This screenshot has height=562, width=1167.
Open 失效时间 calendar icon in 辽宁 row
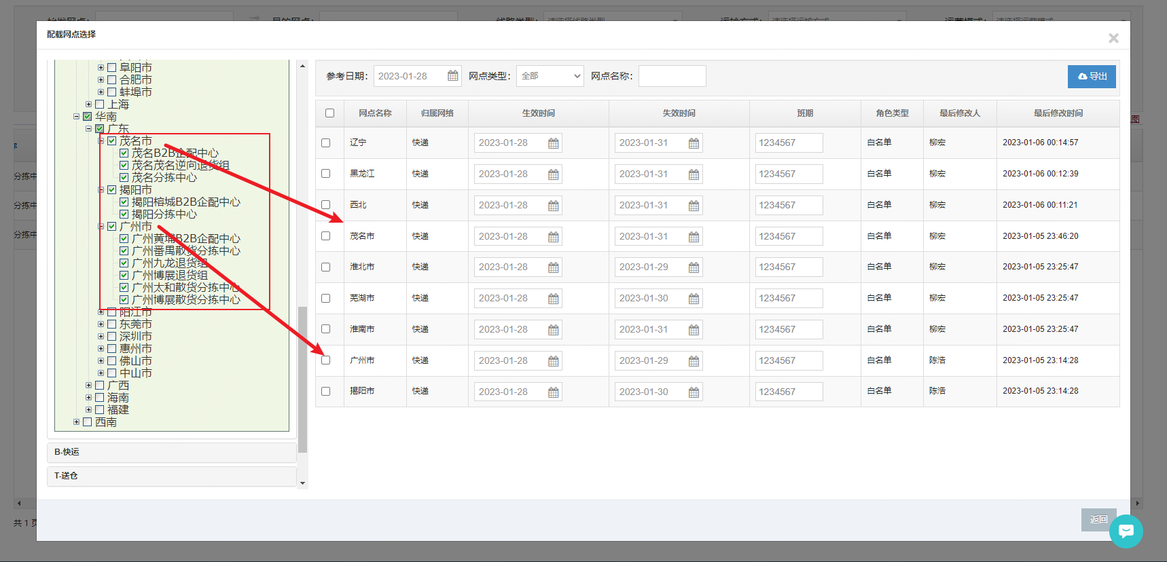tap(694, 143)
